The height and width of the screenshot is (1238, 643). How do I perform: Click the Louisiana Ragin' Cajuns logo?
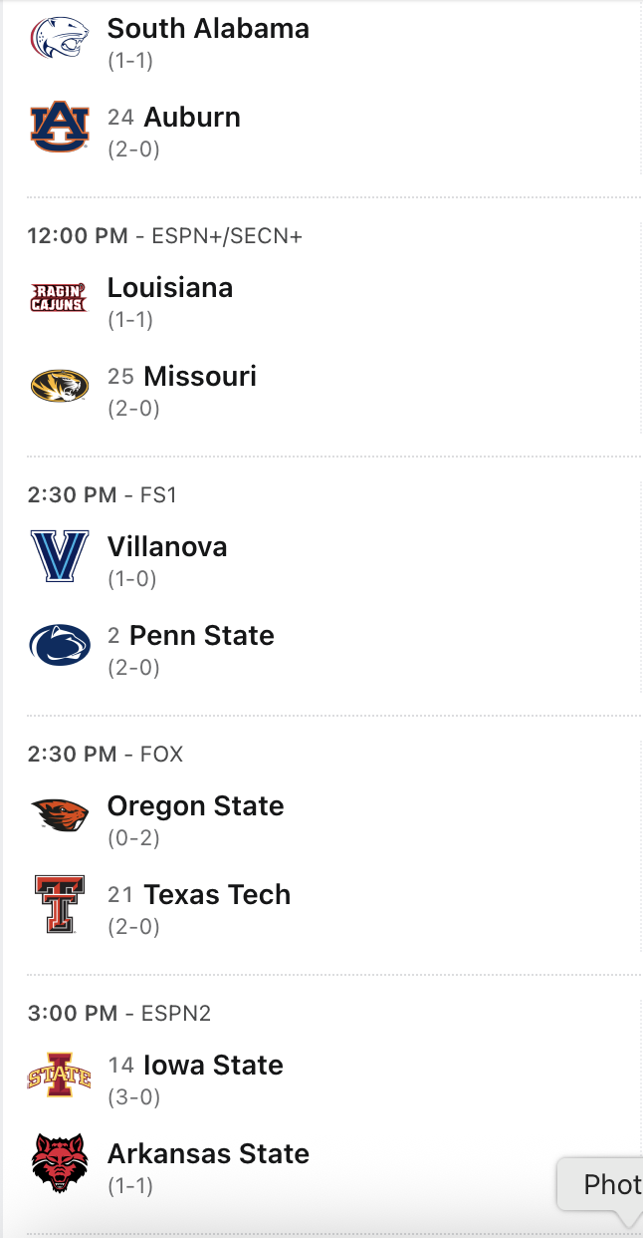59,298
